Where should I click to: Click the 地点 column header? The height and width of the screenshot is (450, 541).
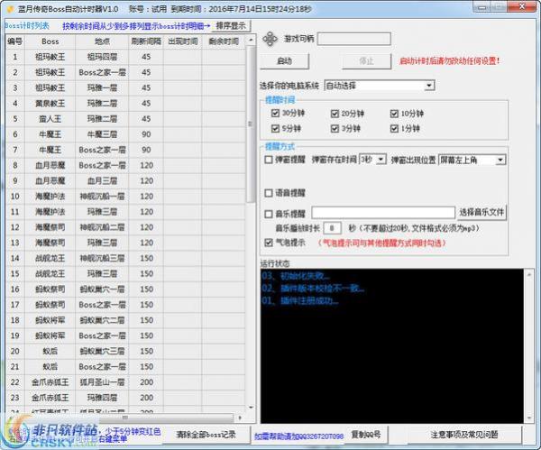click(x=102, y=41)
